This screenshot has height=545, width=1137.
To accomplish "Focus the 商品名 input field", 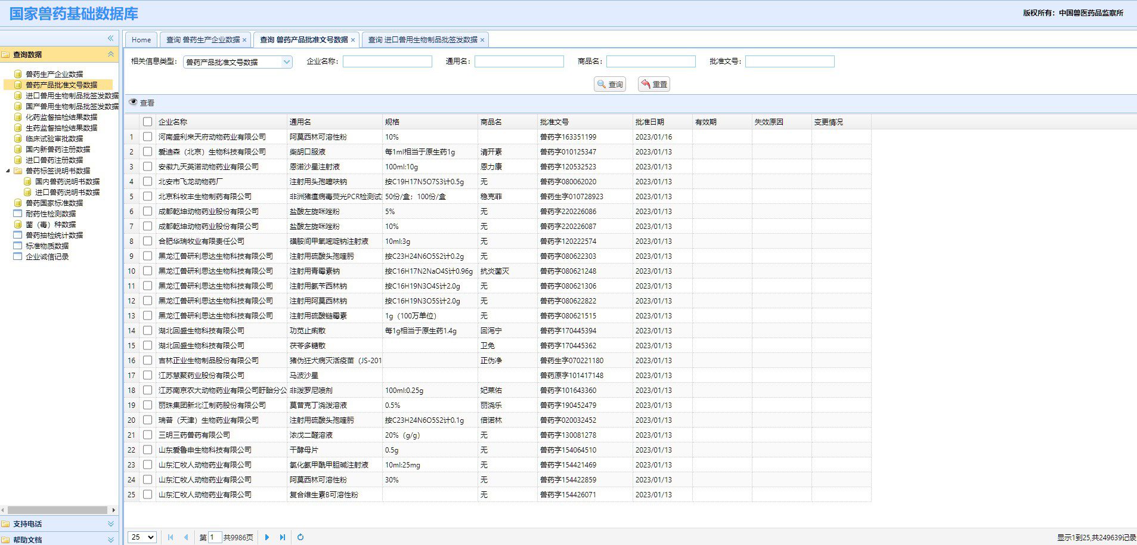I will (651, 61).
